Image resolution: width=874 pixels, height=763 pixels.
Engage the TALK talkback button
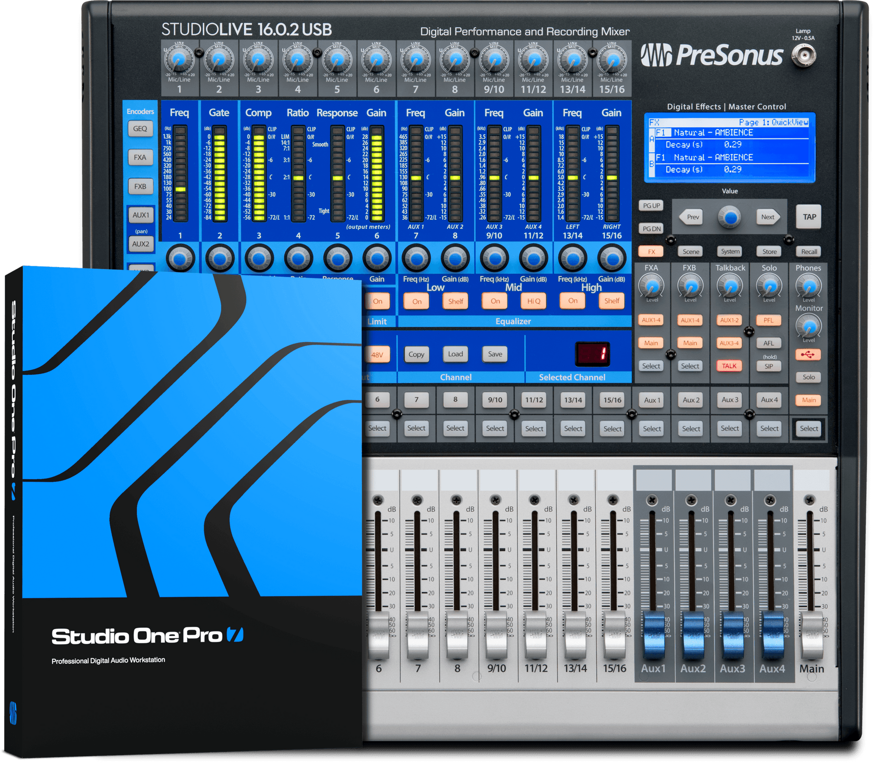(729, 365)
